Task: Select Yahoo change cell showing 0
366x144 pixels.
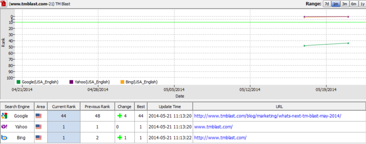Action: pos(125,127)
